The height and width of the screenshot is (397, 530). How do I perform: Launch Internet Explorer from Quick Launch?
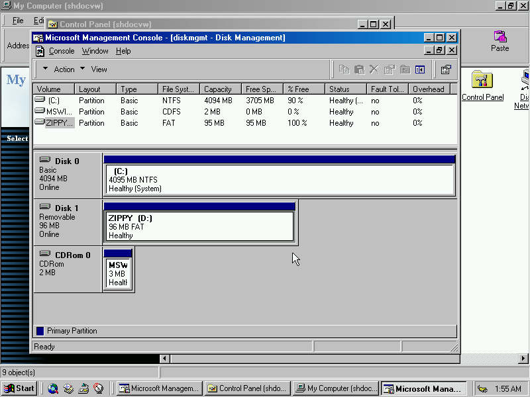tap(53, 389)
